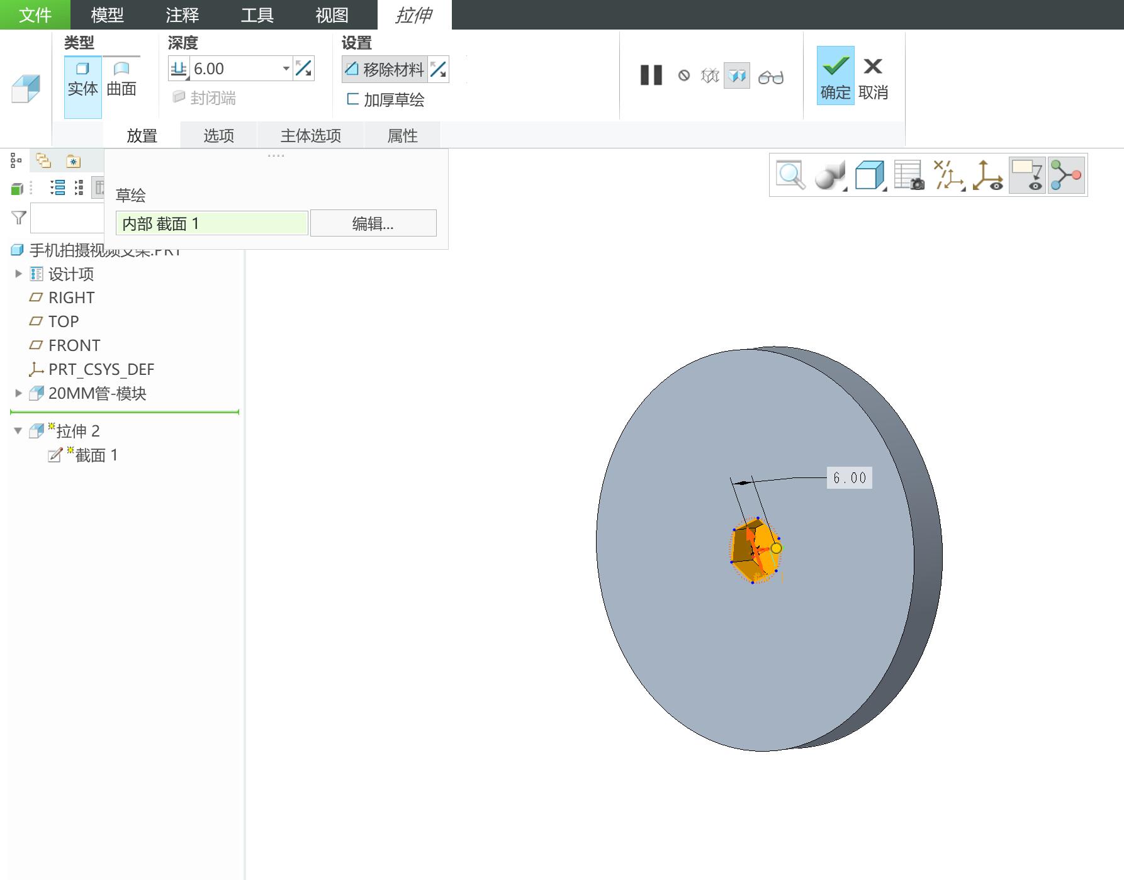Pause the extrude feature preview
Viewport: 1124px width, 880px height.
click(x=651, y=75)
